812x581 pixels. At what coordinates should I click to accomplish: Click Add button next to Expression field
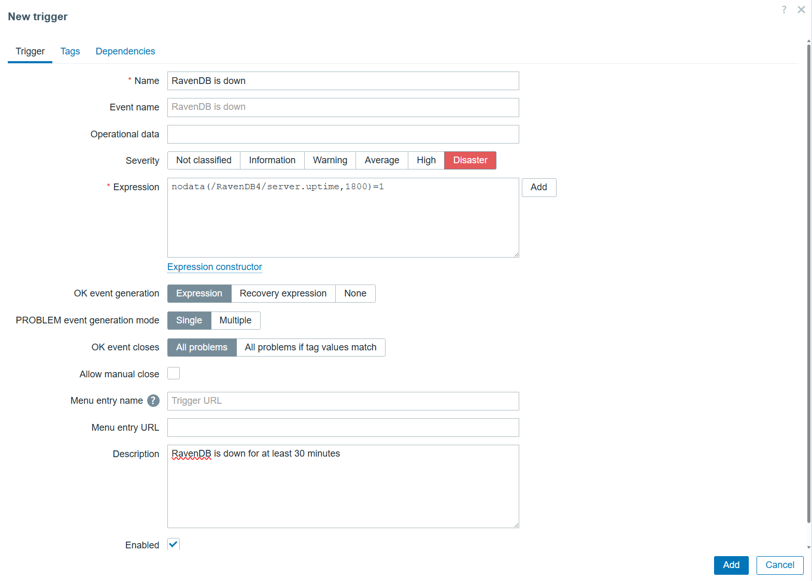tap(538, 187)
